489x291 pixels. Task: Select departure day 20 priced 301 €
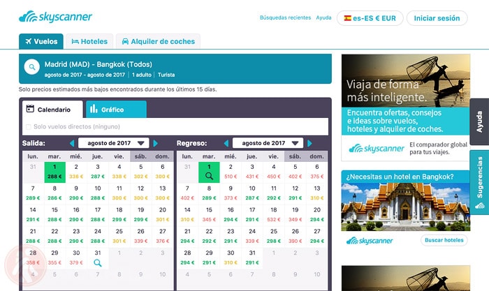coord(163,215)
